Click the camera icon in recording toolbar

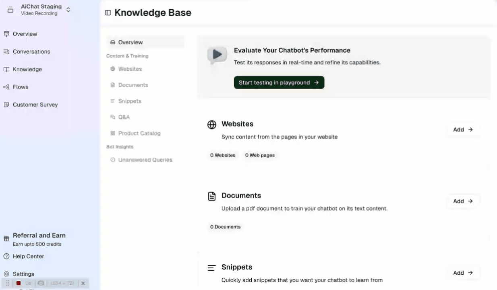[x=41, y=283]
